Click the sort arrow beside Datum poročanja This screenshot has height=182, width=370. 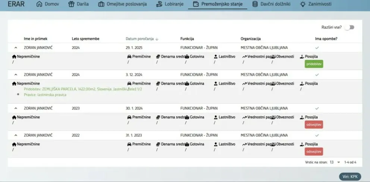point(157,39)
